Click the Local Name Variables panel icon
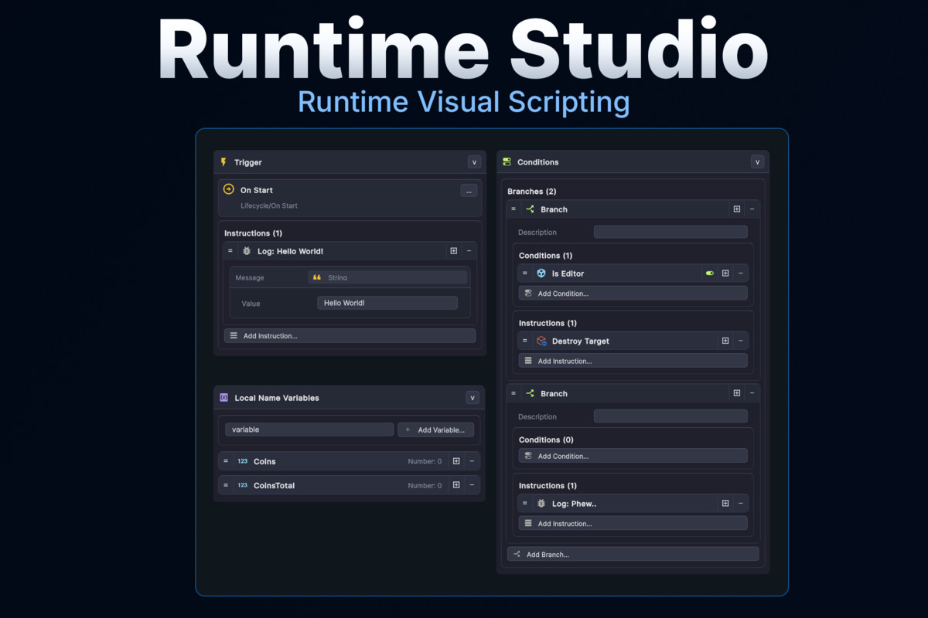This screenshot has width=928, height=618. point(223,398)
